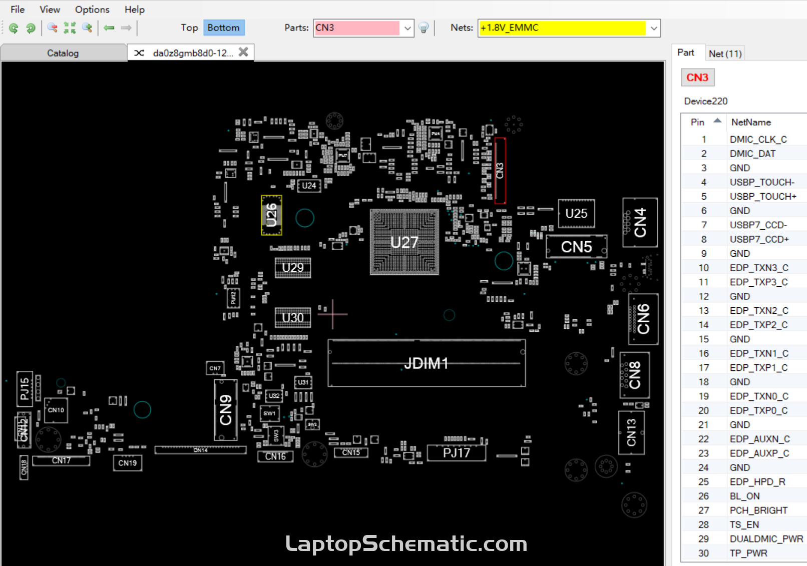Select the PJ17 connector on the board
Image resolution: width=807 pixels, height=566 pixels.
coord(457,453)
